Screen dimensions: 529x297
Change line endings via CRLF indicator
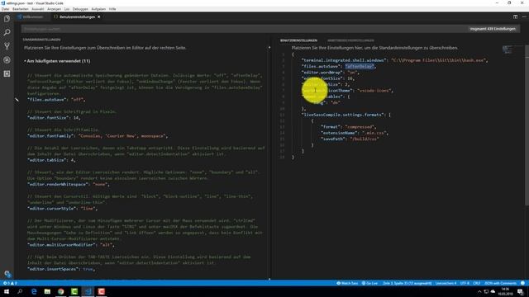[x=477, y=283]
